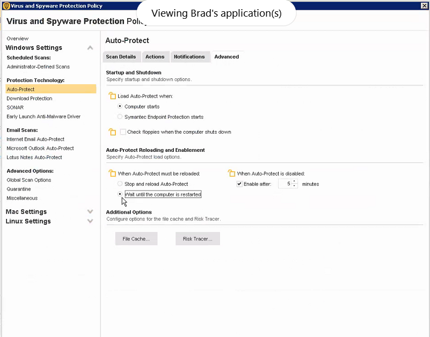Collapse the Windows Settings section

[90, 48]
